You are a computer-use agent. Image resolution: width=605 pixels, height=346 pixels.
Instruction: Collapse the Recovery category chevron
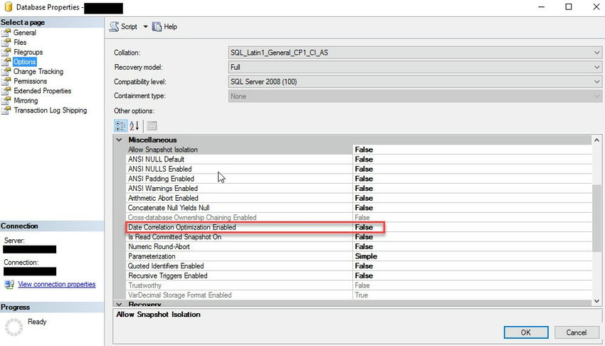[120, 304]
